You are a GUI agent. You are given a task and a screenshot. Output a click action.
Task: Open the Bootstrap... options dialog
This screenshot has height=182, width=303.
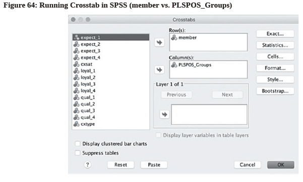point(275,91)
